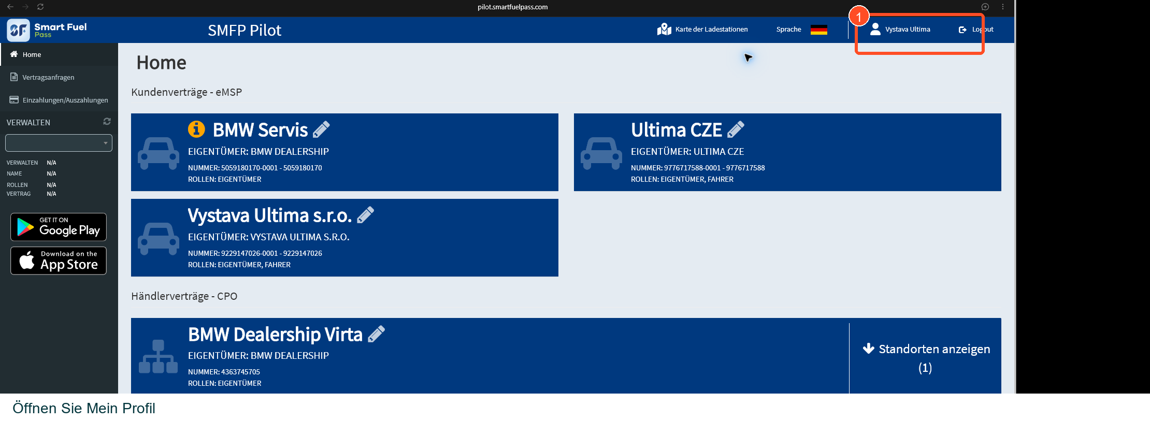
Task: Click the Händlerverträge - CPO heading
Action: tap(184, 296)
